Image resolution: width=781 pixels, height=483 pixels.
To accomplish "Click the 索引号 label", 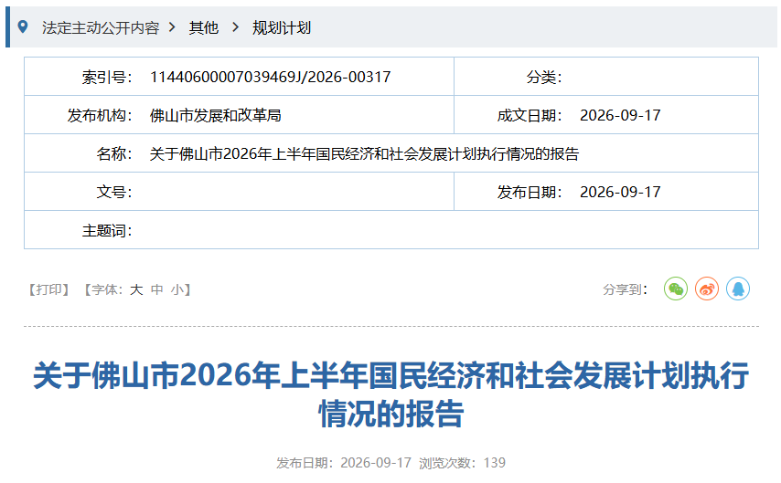I will pos(107,77).
